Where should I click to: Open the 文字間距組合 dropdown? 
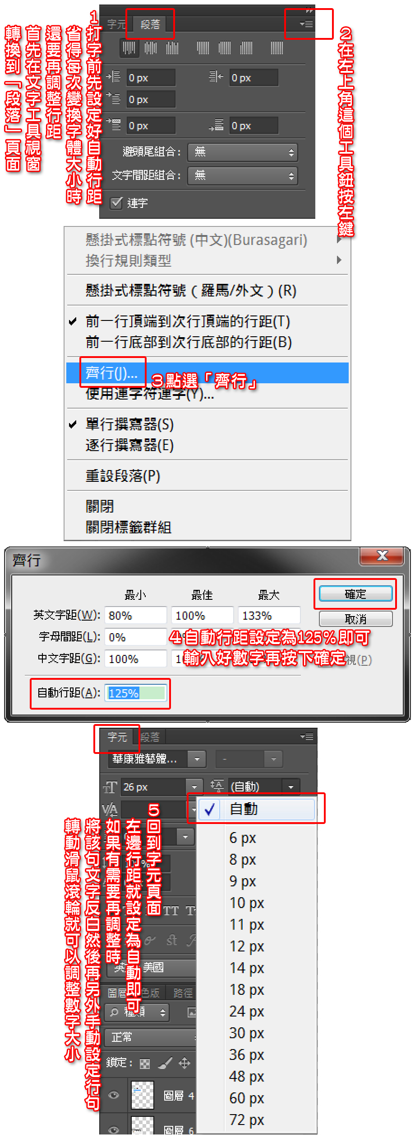[x=243, y=175]
